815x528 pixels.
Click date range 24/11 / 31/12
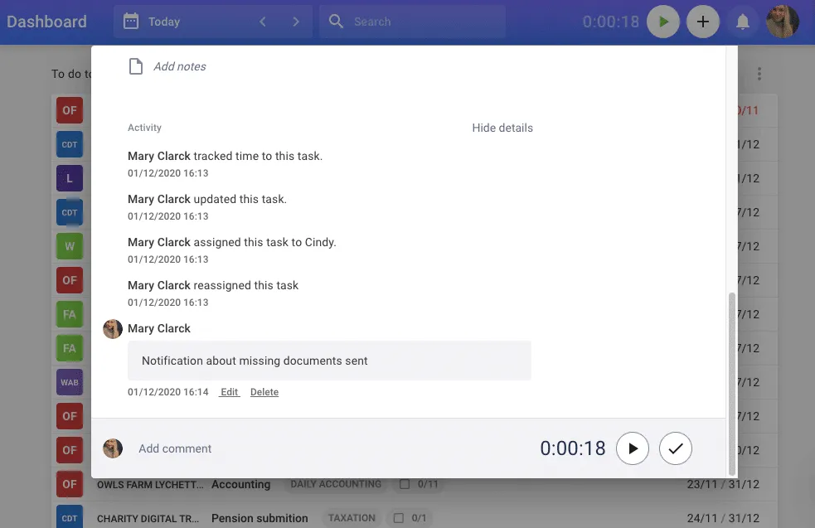tap(723, 518)
